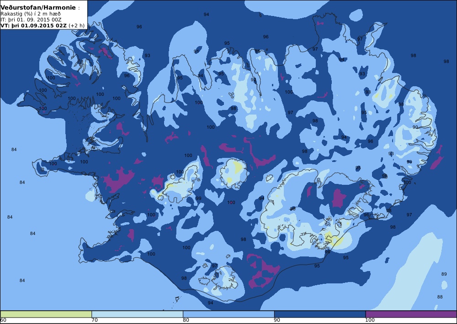Click the '91' humidity value on the map
Image resolution: width=457 pixels, height=324 pixels.
tap(197, 52)
